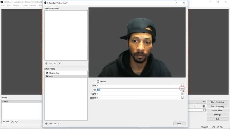Remove the selected scene in OBS
Image resolution: width=230 pixels, height=129 pixels.
pyautogui.click(x=8, y=122)
